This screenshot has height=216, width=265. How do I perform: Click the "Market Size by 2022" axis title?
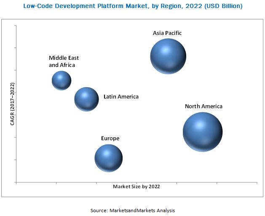coord(137,187)
